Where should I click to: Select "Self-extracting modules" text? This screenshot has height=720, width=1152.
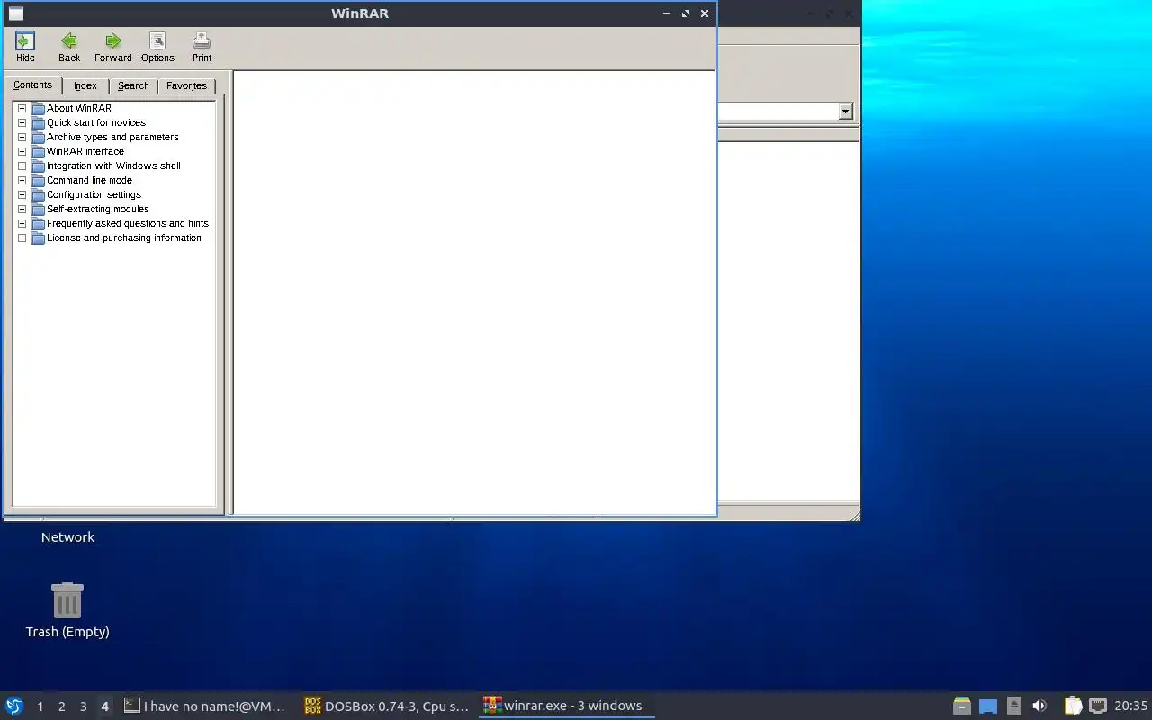click(98, 209)
